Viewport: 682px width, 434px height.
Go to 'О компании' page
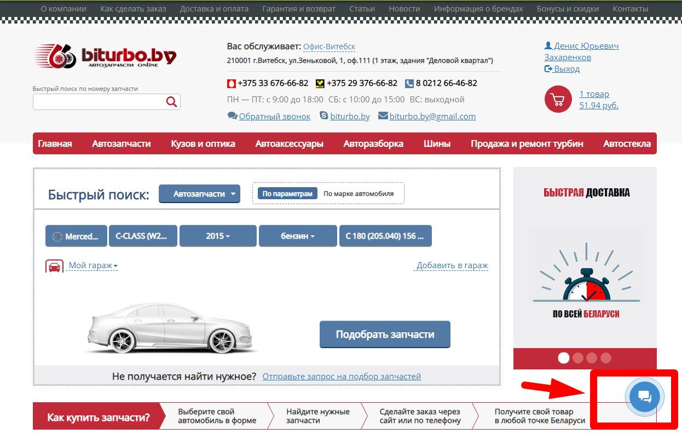tap(63, 9)
